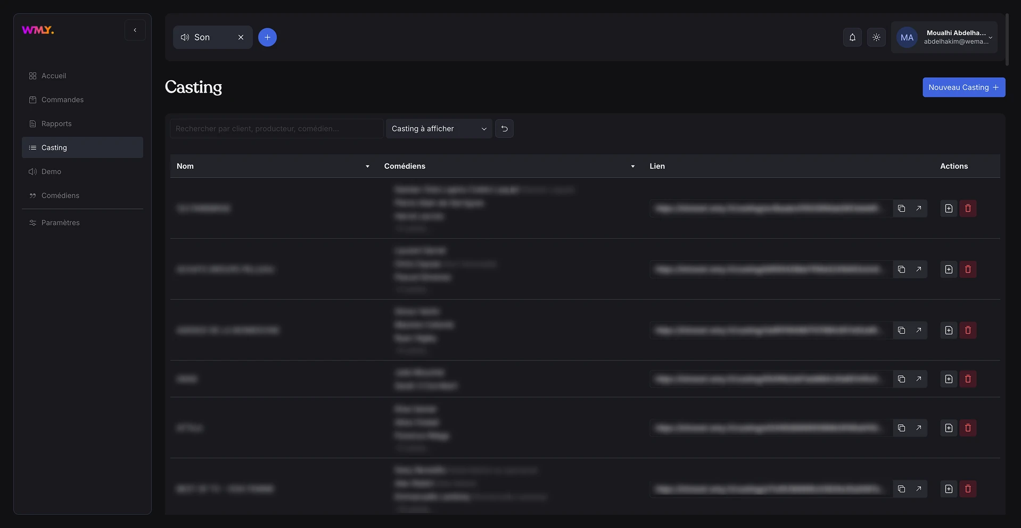
Task: Toggle the light/dark theme sun icon
Action: (876, 37)
